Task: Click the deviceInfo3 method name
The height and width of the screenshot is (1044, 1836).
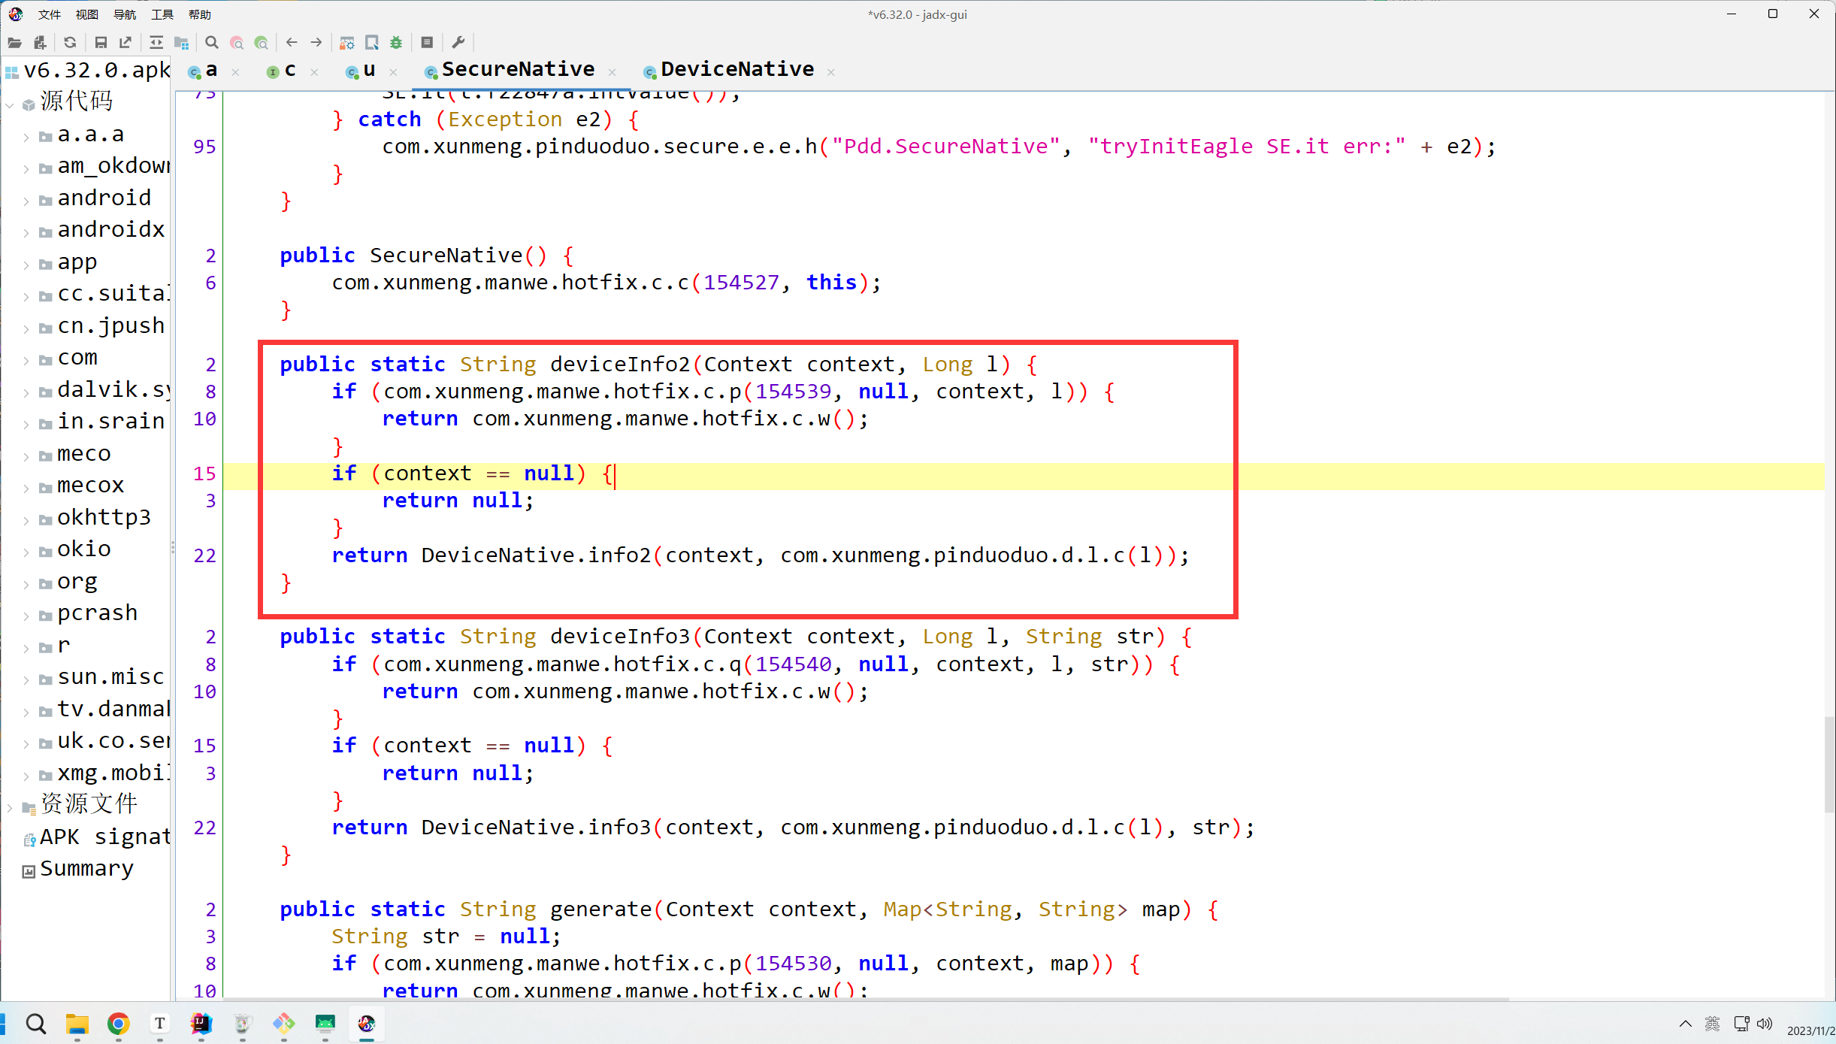Action: pos(620,637)
